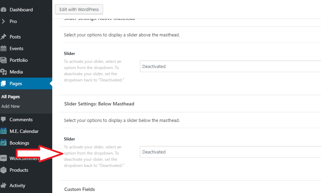
Task: Click the Events calendar icon
Action: click(x=3, y=48)
